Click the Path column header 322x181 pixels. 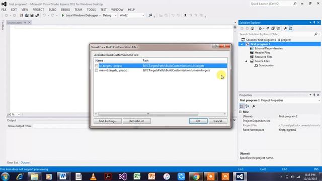click(145, 61)
